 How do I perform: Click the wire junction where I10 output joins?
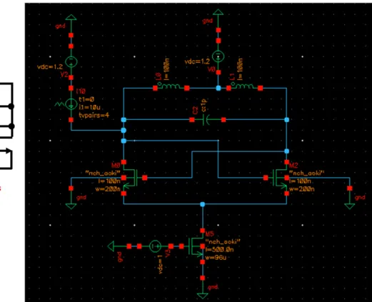(x=124, y=131)
